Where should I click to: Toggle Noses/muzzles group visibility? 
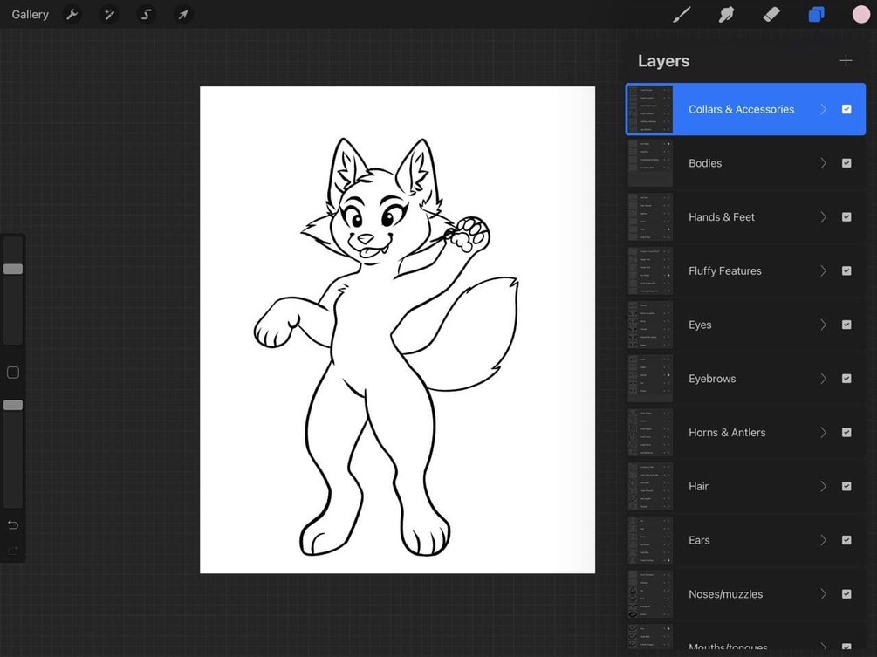pos(846,594)
